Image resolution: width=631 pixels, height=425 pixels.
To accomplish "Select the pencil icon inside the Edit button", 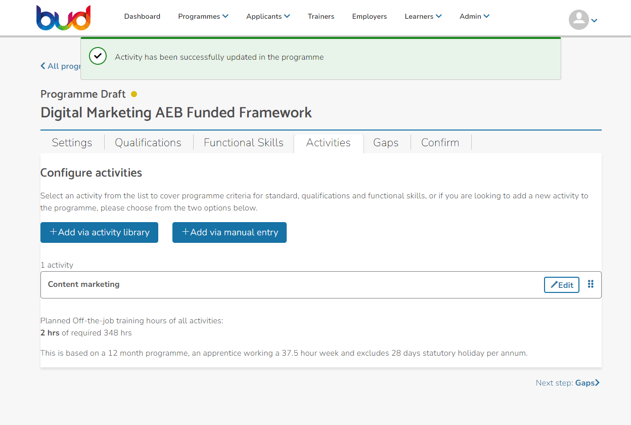I will 553,284.
